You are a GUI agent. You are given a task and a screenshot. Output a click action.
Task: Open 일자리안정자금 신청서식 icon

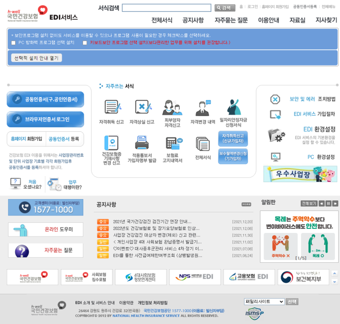(x=234, y=107)
